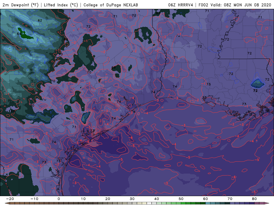Screen dimensions: 274x205
Task: Click the "06Z HRRRV4" model run label
Action: coord(180,5)
